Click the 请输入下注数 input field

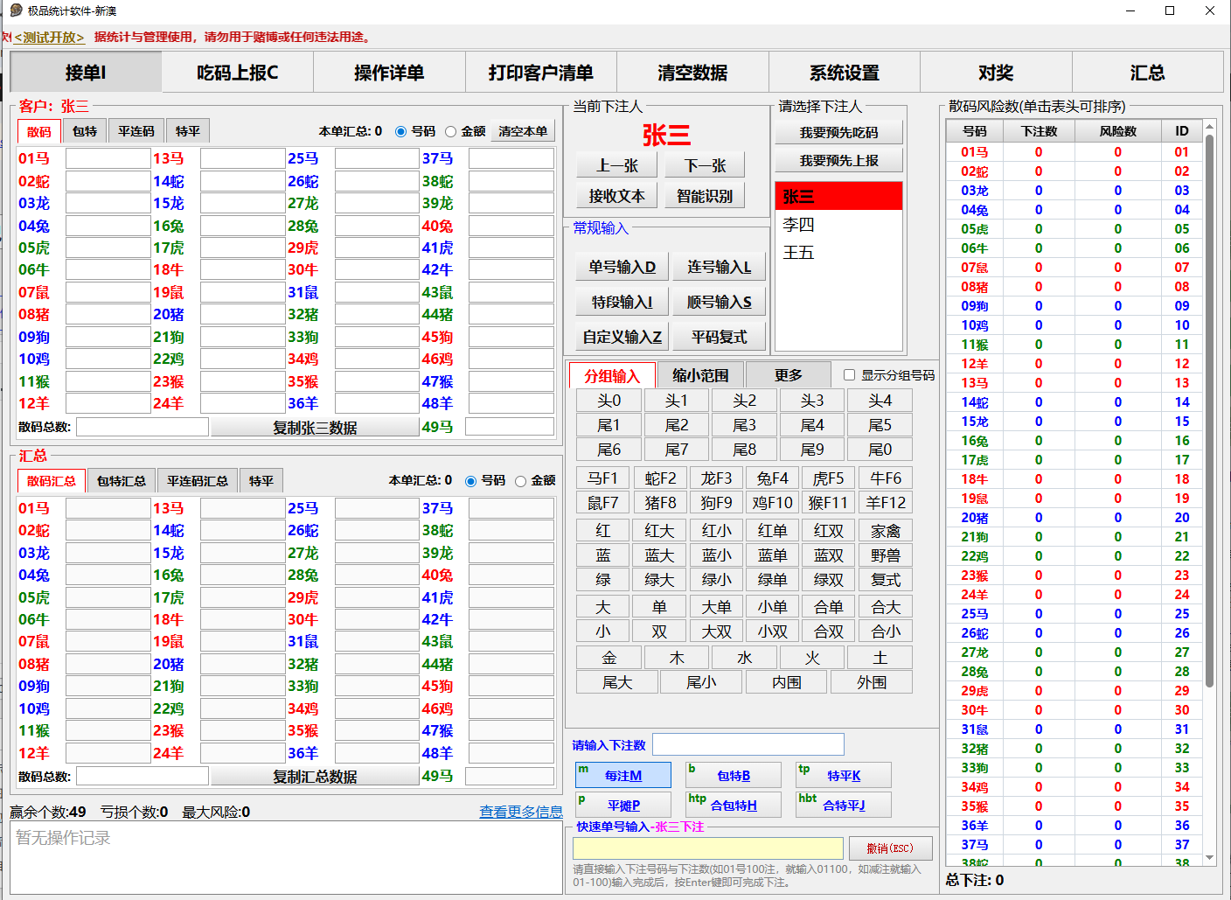click(x=748, y=744)
